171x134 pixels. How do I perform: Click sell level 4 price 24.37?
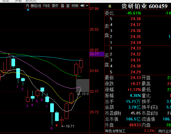(136, 25)
